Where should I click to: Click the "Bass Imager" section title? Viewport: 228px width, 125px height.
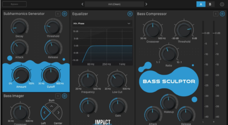[14, 96]
